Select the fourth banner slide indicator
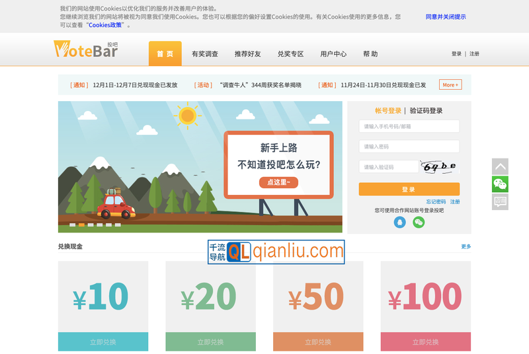 point(100,225)
